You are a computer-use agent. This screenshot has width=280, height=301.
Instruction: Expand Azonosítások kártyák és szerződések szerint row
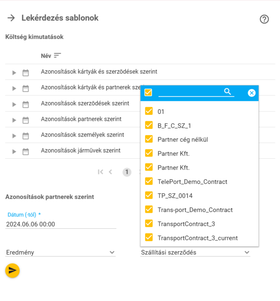click(14, 73)
